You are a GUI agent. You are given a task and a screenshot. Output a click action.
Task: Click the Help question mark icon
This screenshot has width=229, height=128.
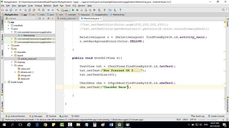tap(120, 10)
